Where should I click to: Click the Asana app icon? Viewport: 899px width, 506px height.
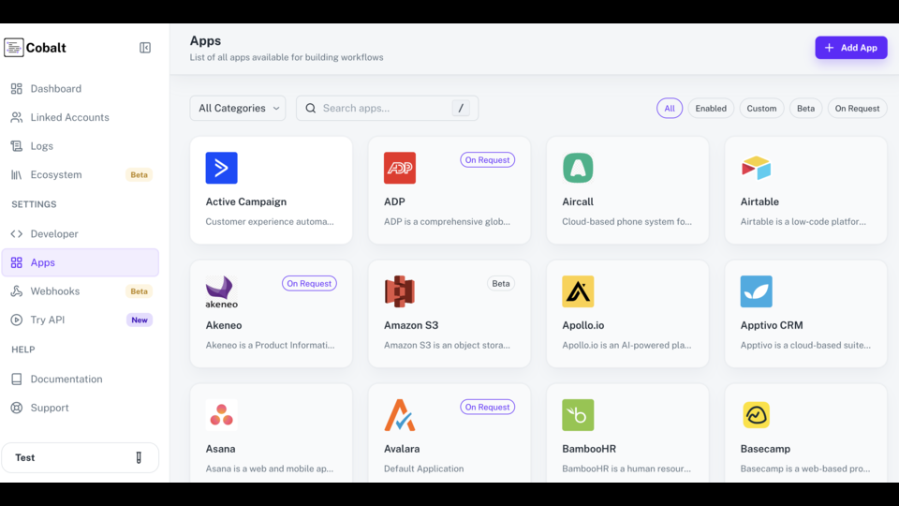point(221,415)
